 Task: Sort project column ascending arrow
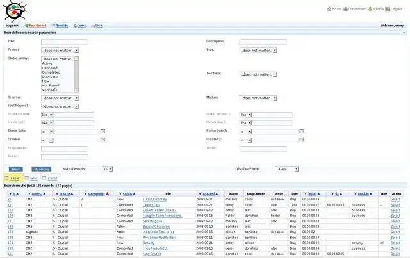pyautogui.click(x=44, y=194)
